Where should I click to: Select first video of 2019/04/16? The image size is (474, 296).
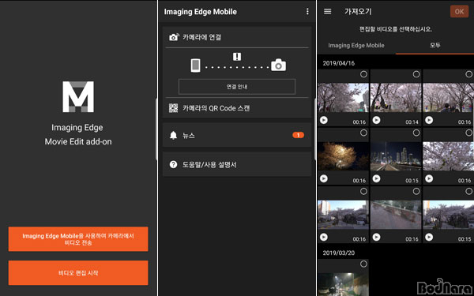(x=363, y=74)
